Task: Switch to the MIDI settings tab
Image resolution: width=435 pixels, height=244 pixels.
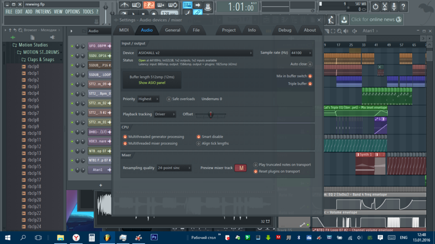Action: coord(124,30)
